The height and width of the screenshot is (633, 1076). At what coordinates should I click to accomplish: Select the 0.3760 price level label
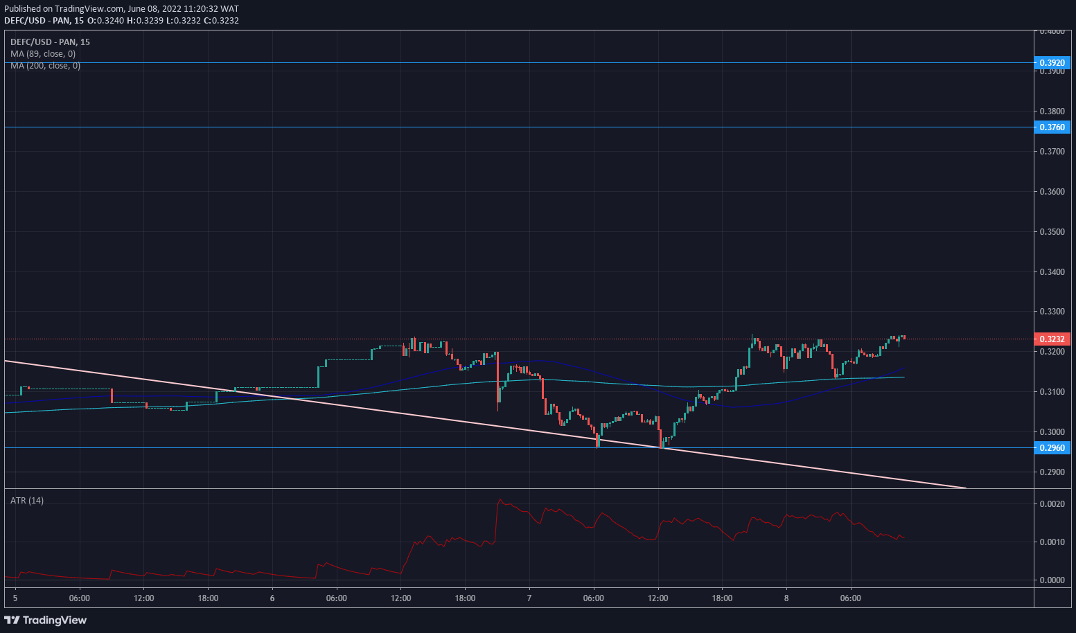(1052, 127)
